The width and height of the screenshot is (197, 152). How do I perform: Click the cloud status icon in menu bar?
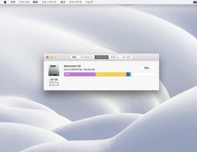(x=195, y=2)
